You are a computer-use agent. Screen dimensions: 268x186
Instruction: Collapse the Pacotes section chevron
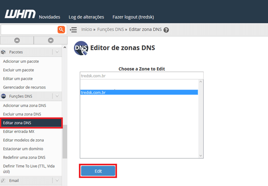pos(57,52)
